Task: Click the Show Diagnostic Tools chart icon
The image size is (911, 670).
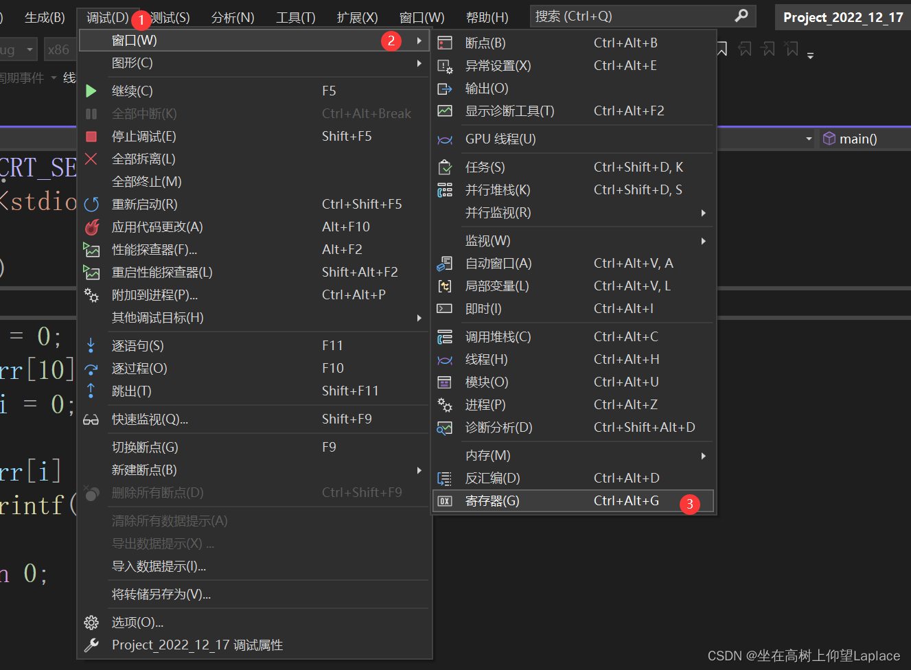Action: pyautogui.click(x=445, y=111)
